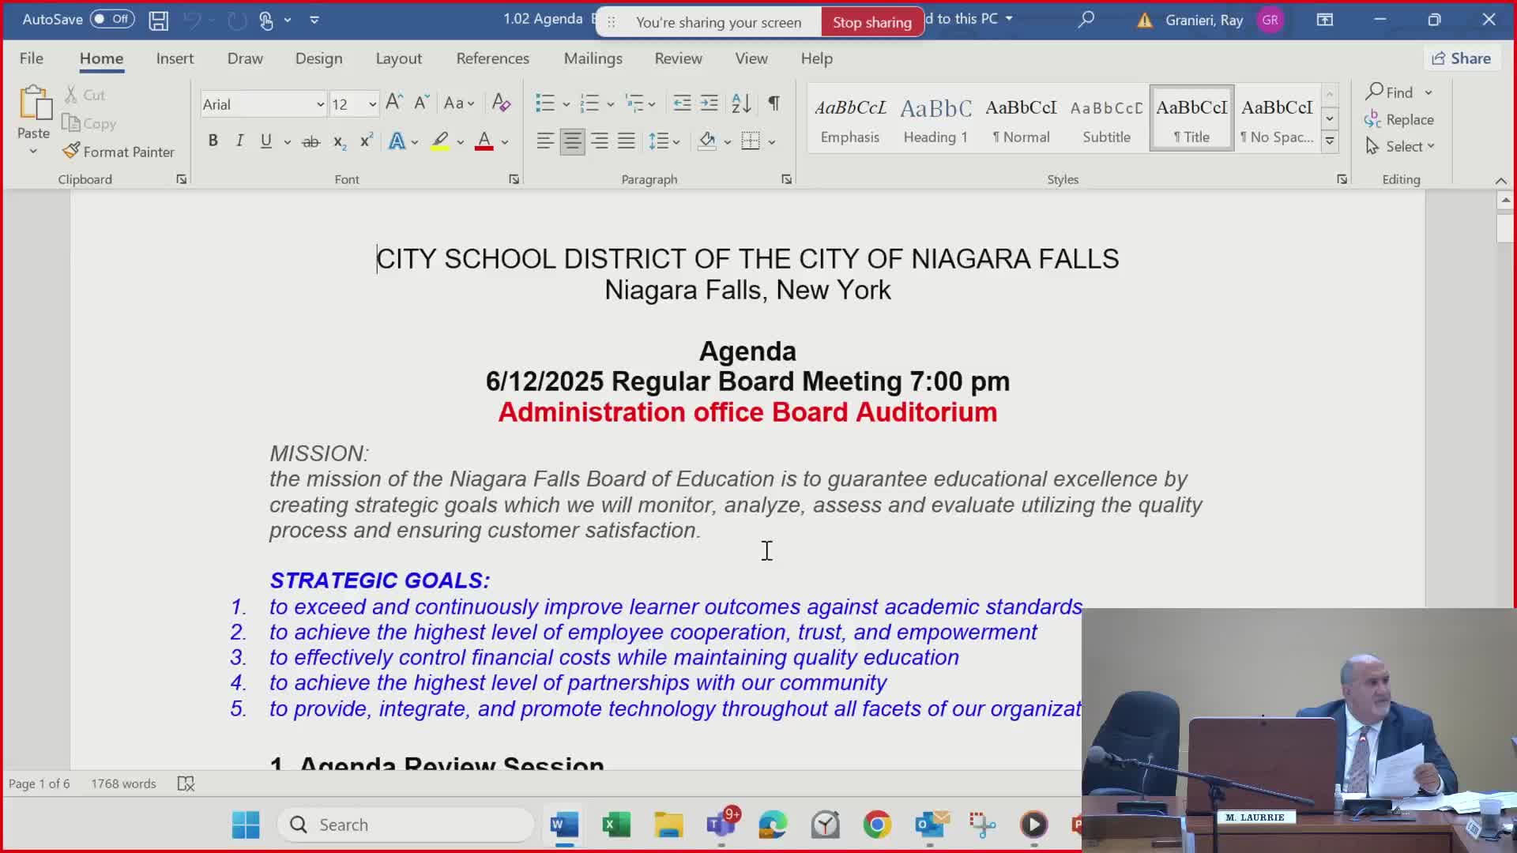The width and height of the screenshot is (1517, 853).
Task: Expand the Styles gallery More arrow
Action: point(1330,142)
